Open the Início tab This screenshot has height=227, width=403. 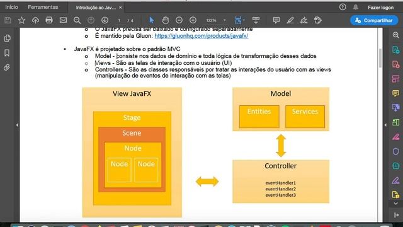[x=12, y=7]
